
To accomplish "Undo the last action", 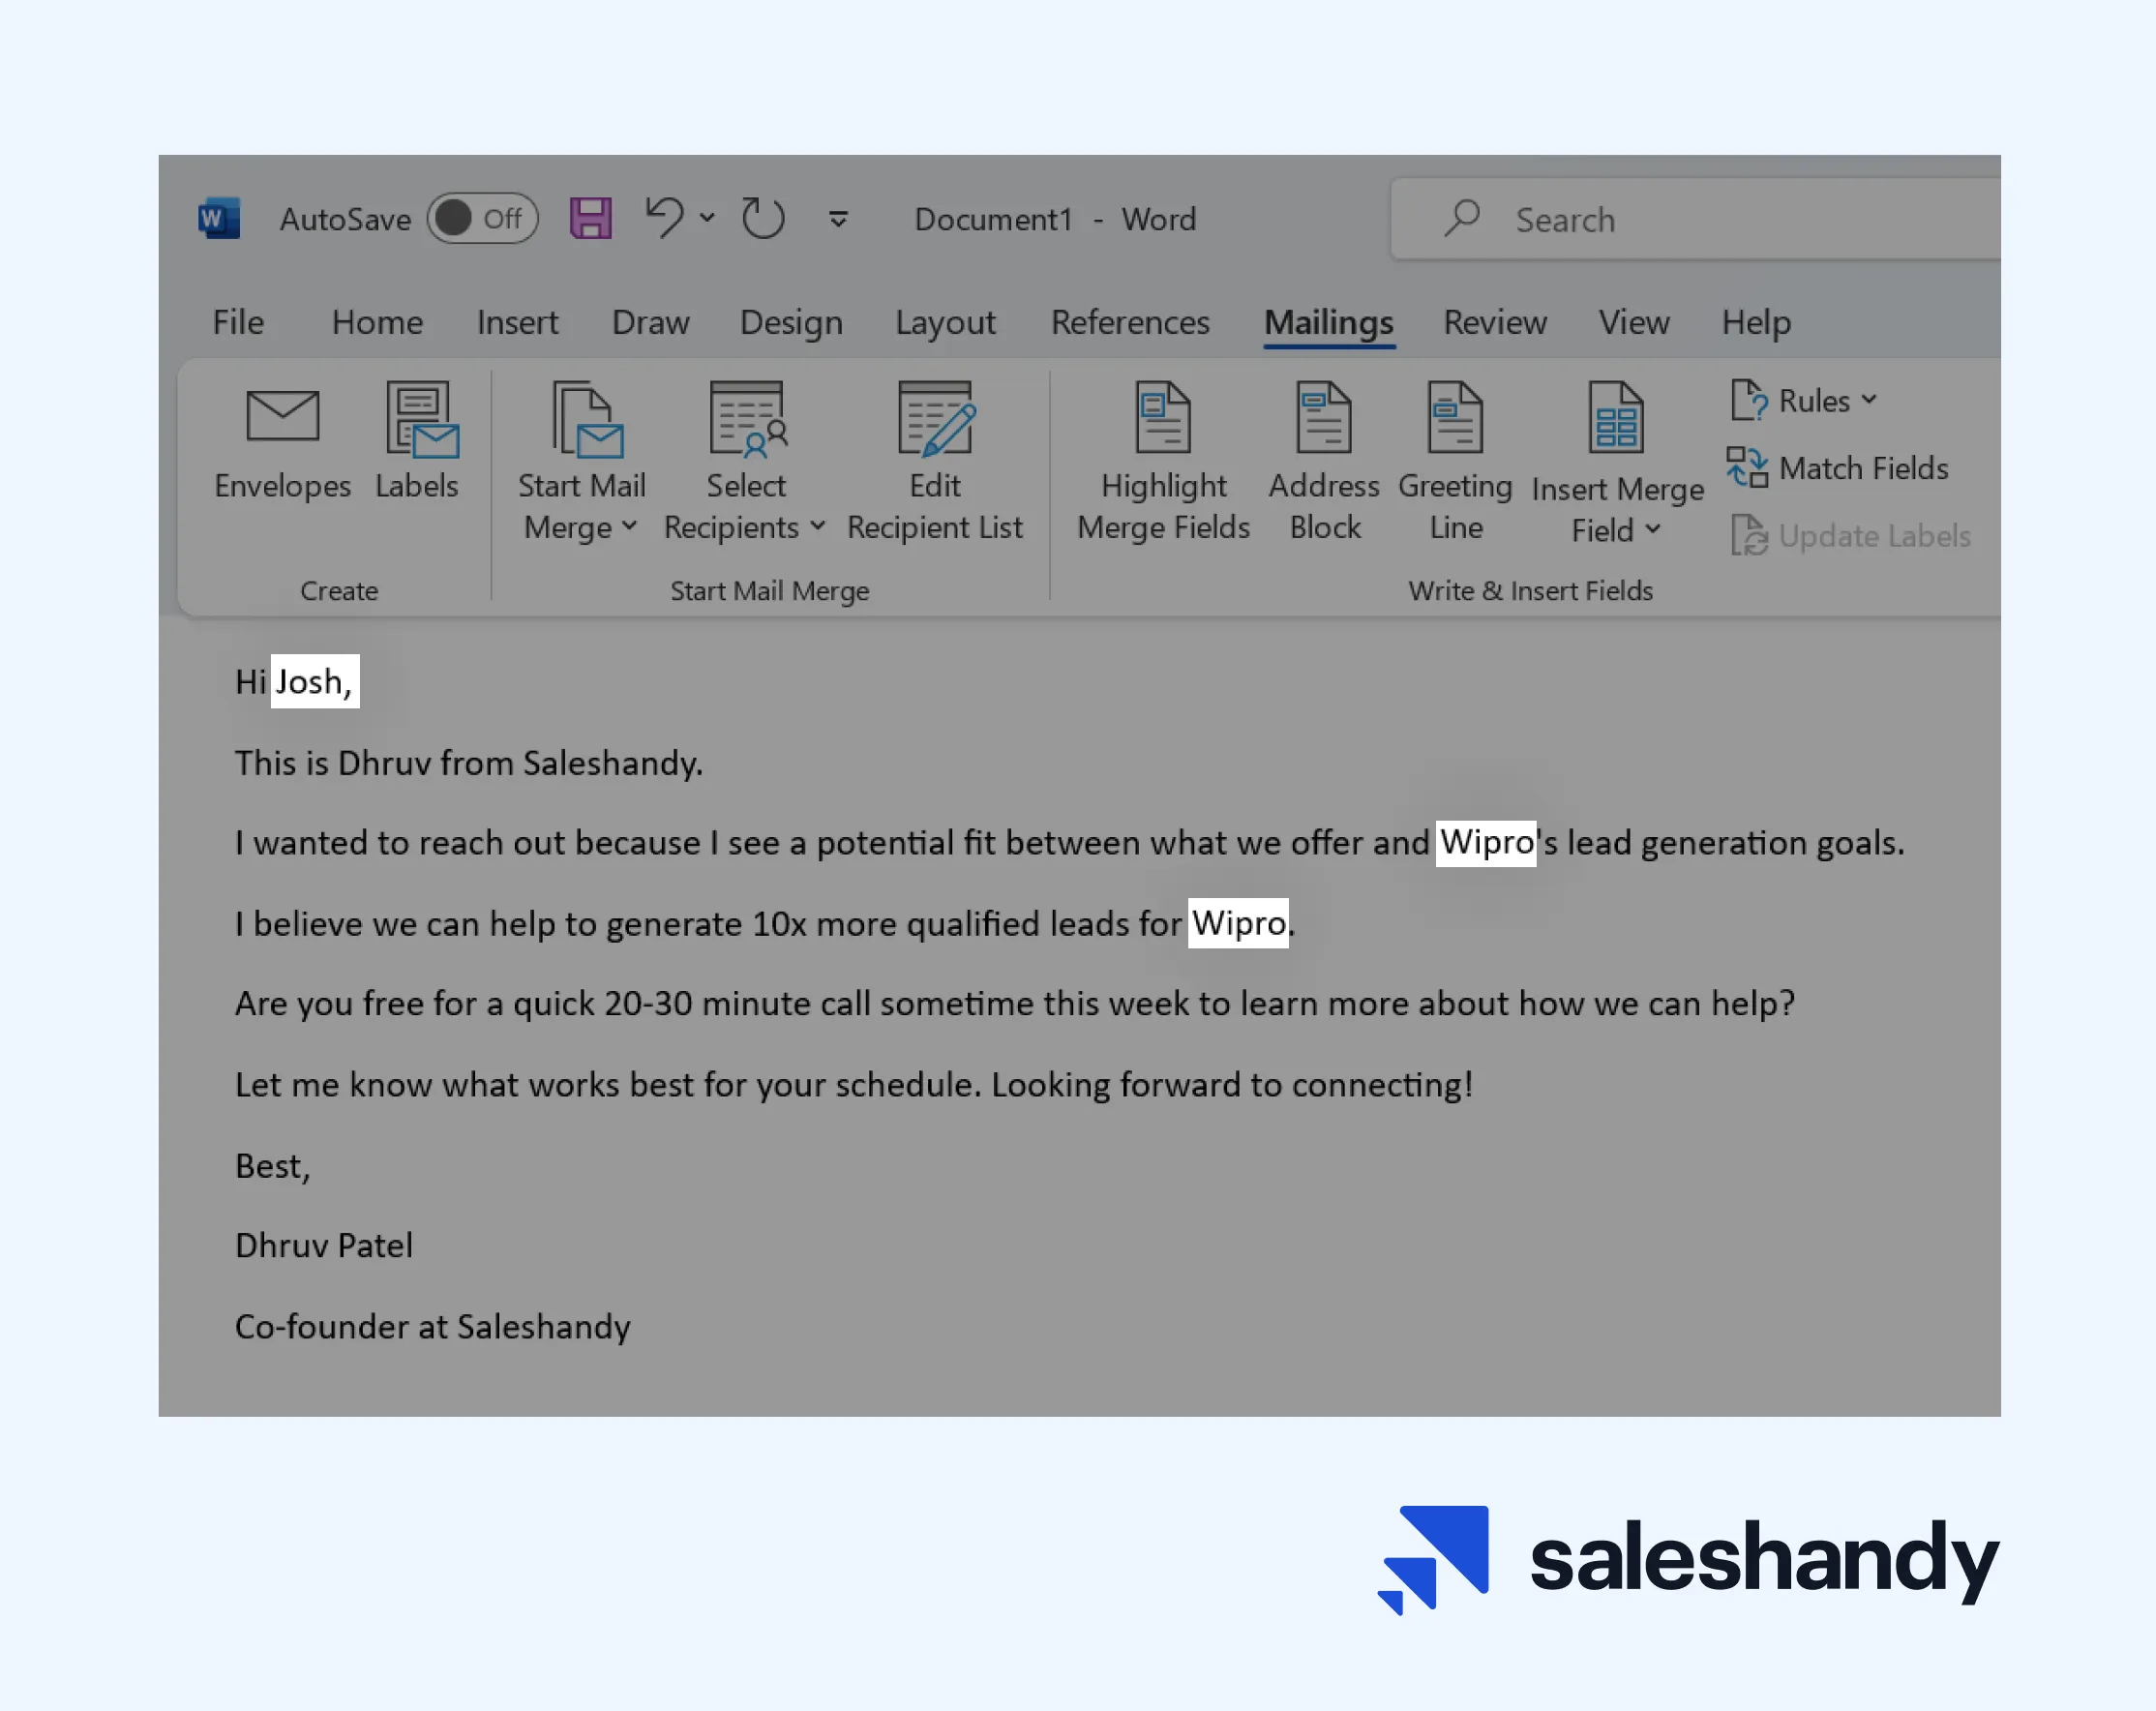I will (x=665, y=217).
